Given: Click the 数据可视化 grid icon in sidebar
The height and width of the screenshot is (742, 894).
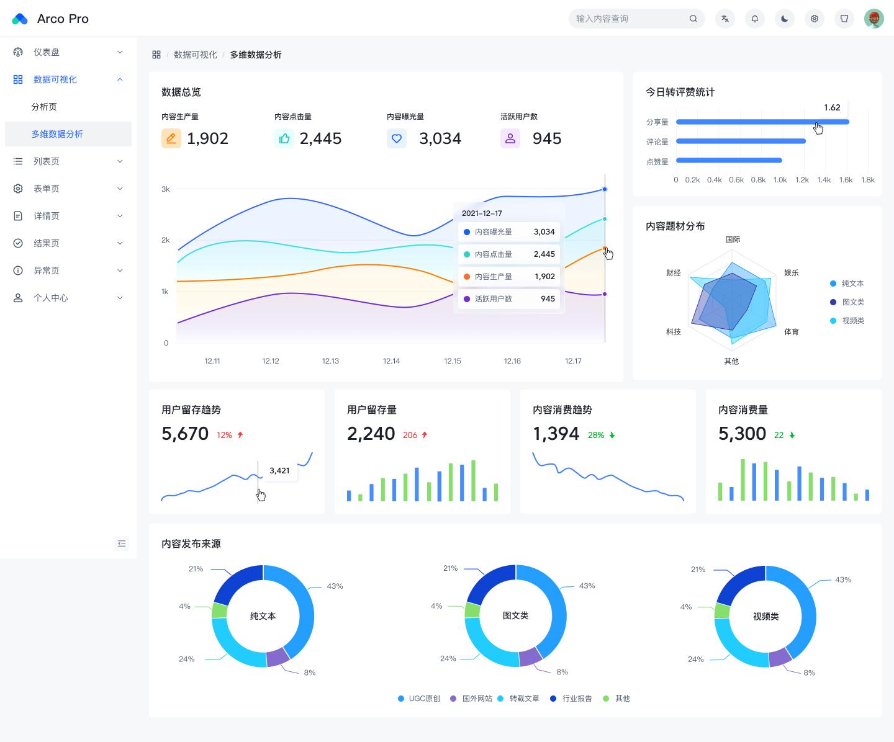Looking at the screenshot, I should pos(18,79).
